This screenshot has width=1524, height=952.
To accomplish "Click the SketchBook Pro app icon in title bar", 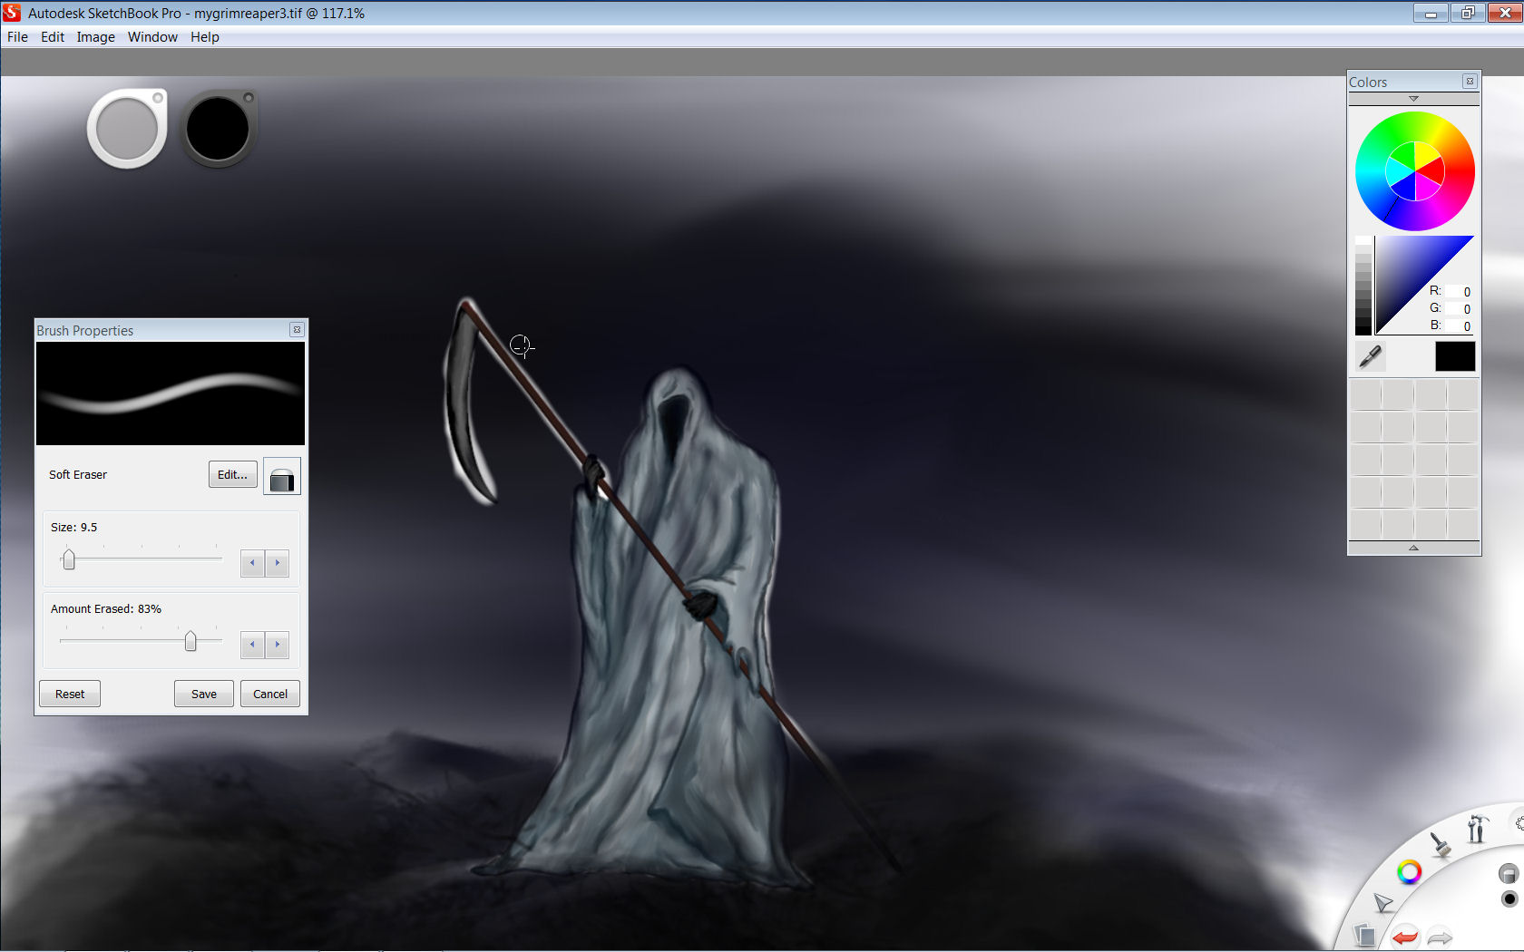I will tap(12, 13).
